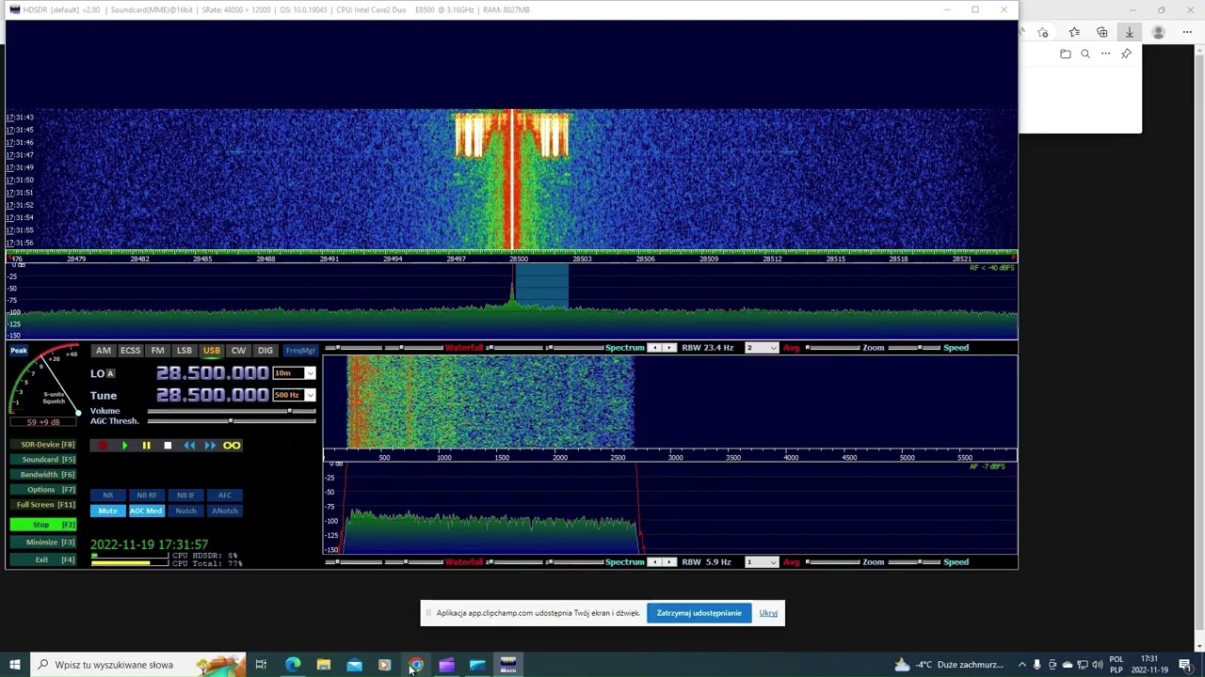
Task: Enable the AFC button
Action: pos(225,495)
